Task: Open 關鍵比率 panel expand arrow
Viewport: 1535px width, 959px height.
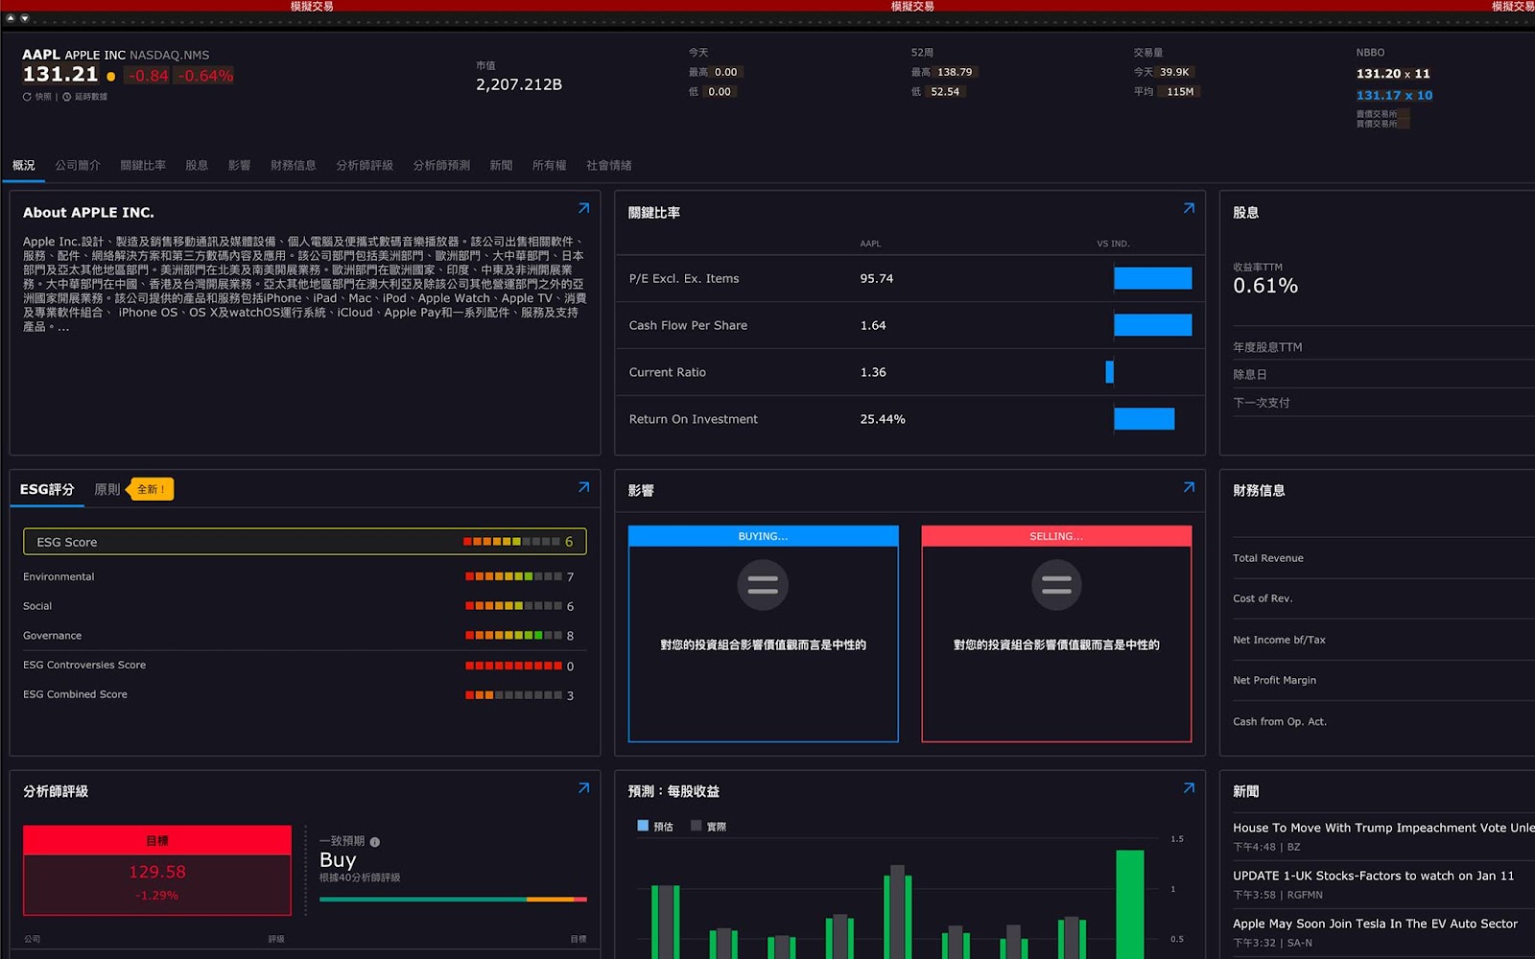Action: click(x=1189, y=208)
